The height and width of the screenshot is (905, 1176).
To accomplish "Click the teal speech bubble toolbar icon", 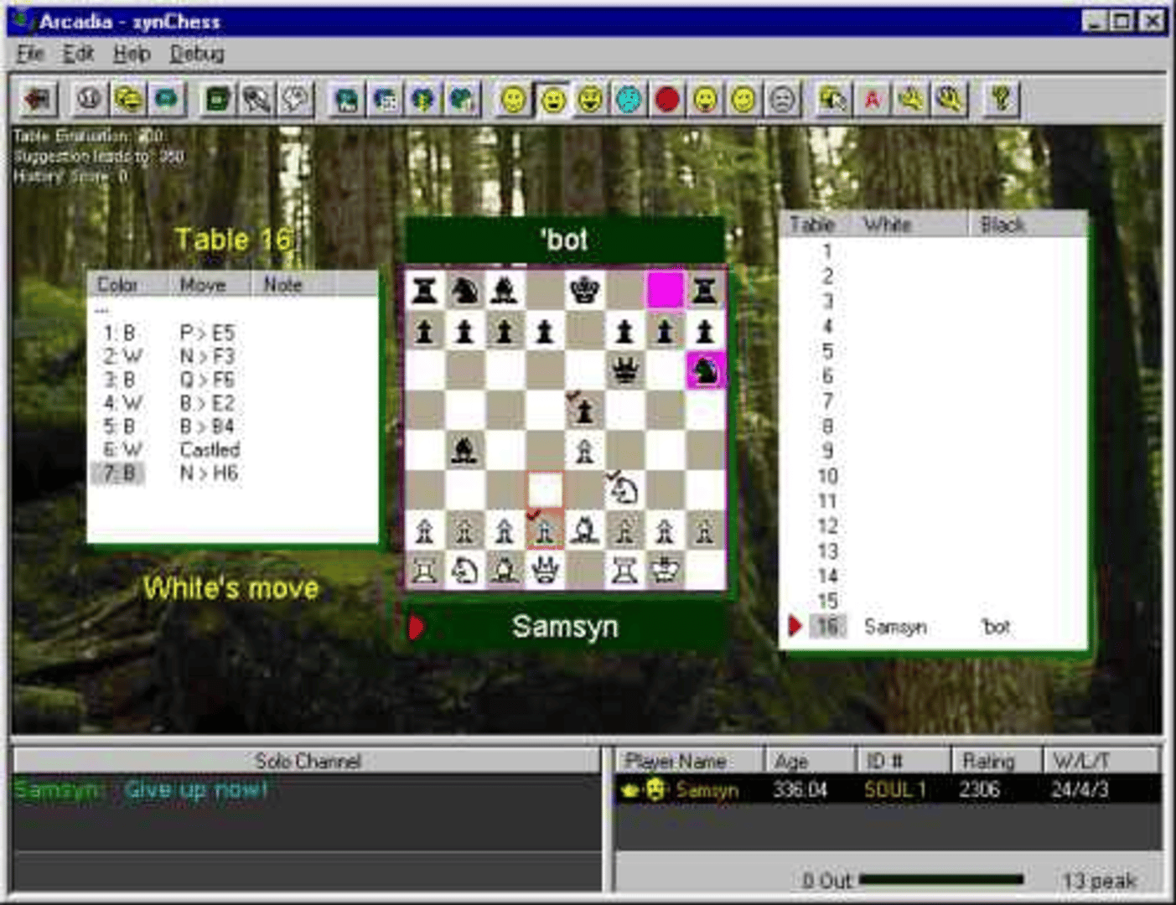I will coord(167,100).
